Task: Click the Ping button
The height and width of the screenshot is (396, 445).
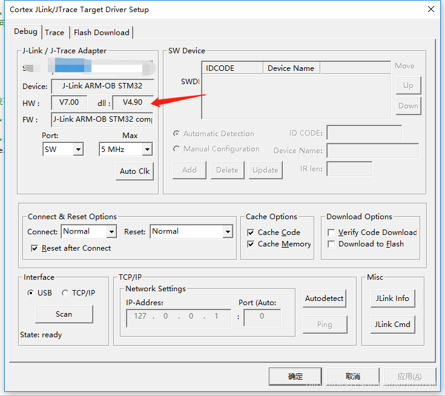Action: 325,325
